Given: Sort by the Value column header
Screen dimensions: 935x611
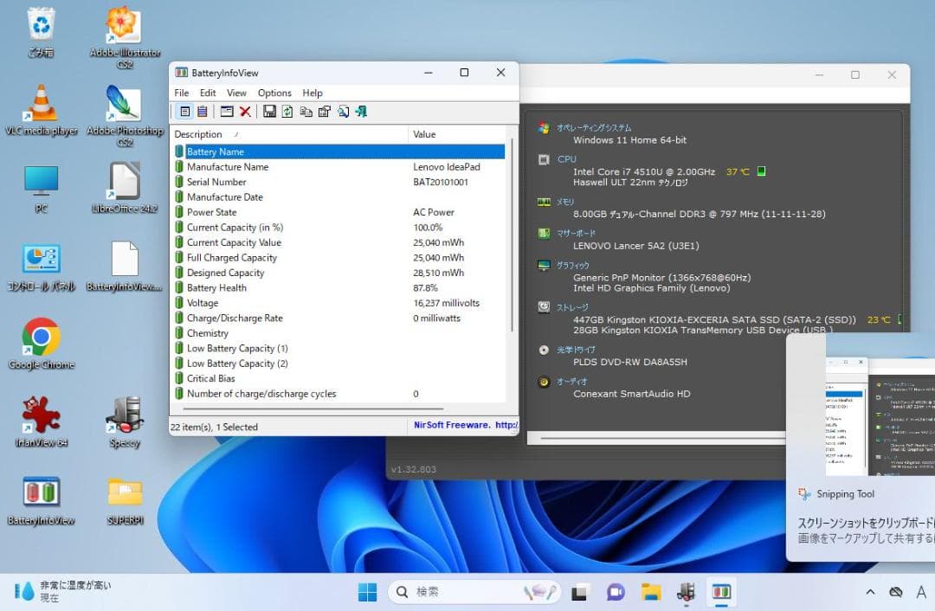Looking at the screenshot, I should tap(456, 134).
